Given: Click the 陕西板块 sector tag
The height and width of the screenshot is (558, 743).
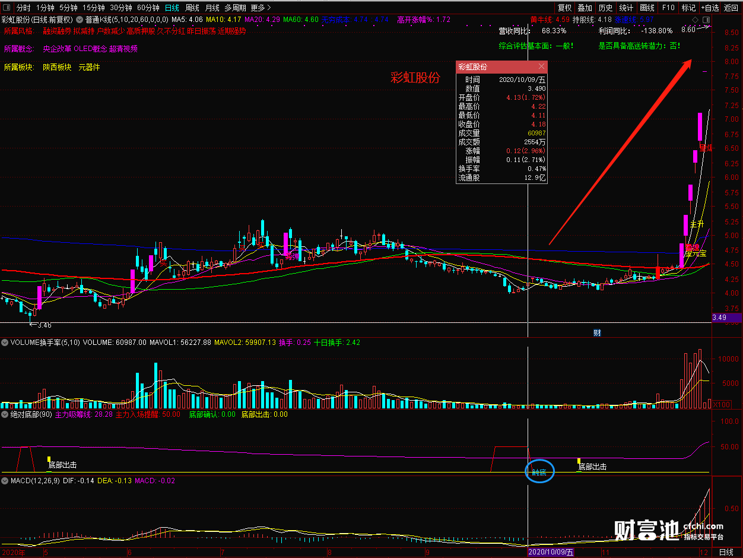Looking at the screenshot, I should pyautogui.click(x=58, y=68).
